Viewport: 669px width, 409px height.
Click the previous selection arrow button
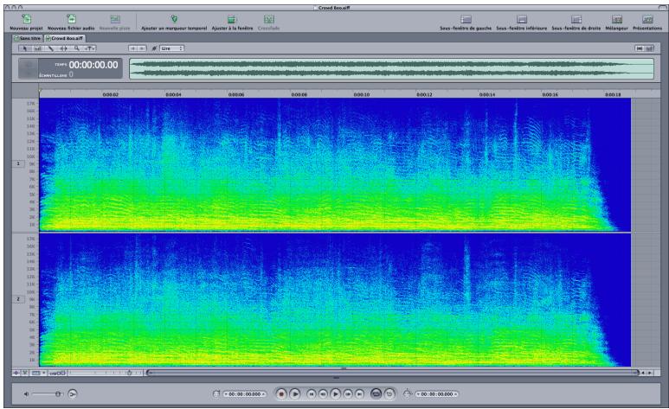[x=133, y=48]
